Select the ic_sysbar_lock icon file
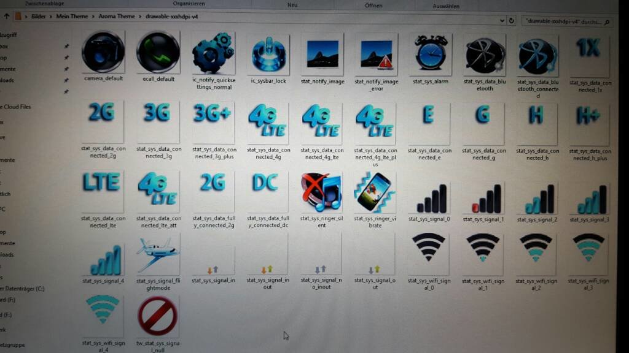Screen dimensions: 629x353 tap(268, 54)
